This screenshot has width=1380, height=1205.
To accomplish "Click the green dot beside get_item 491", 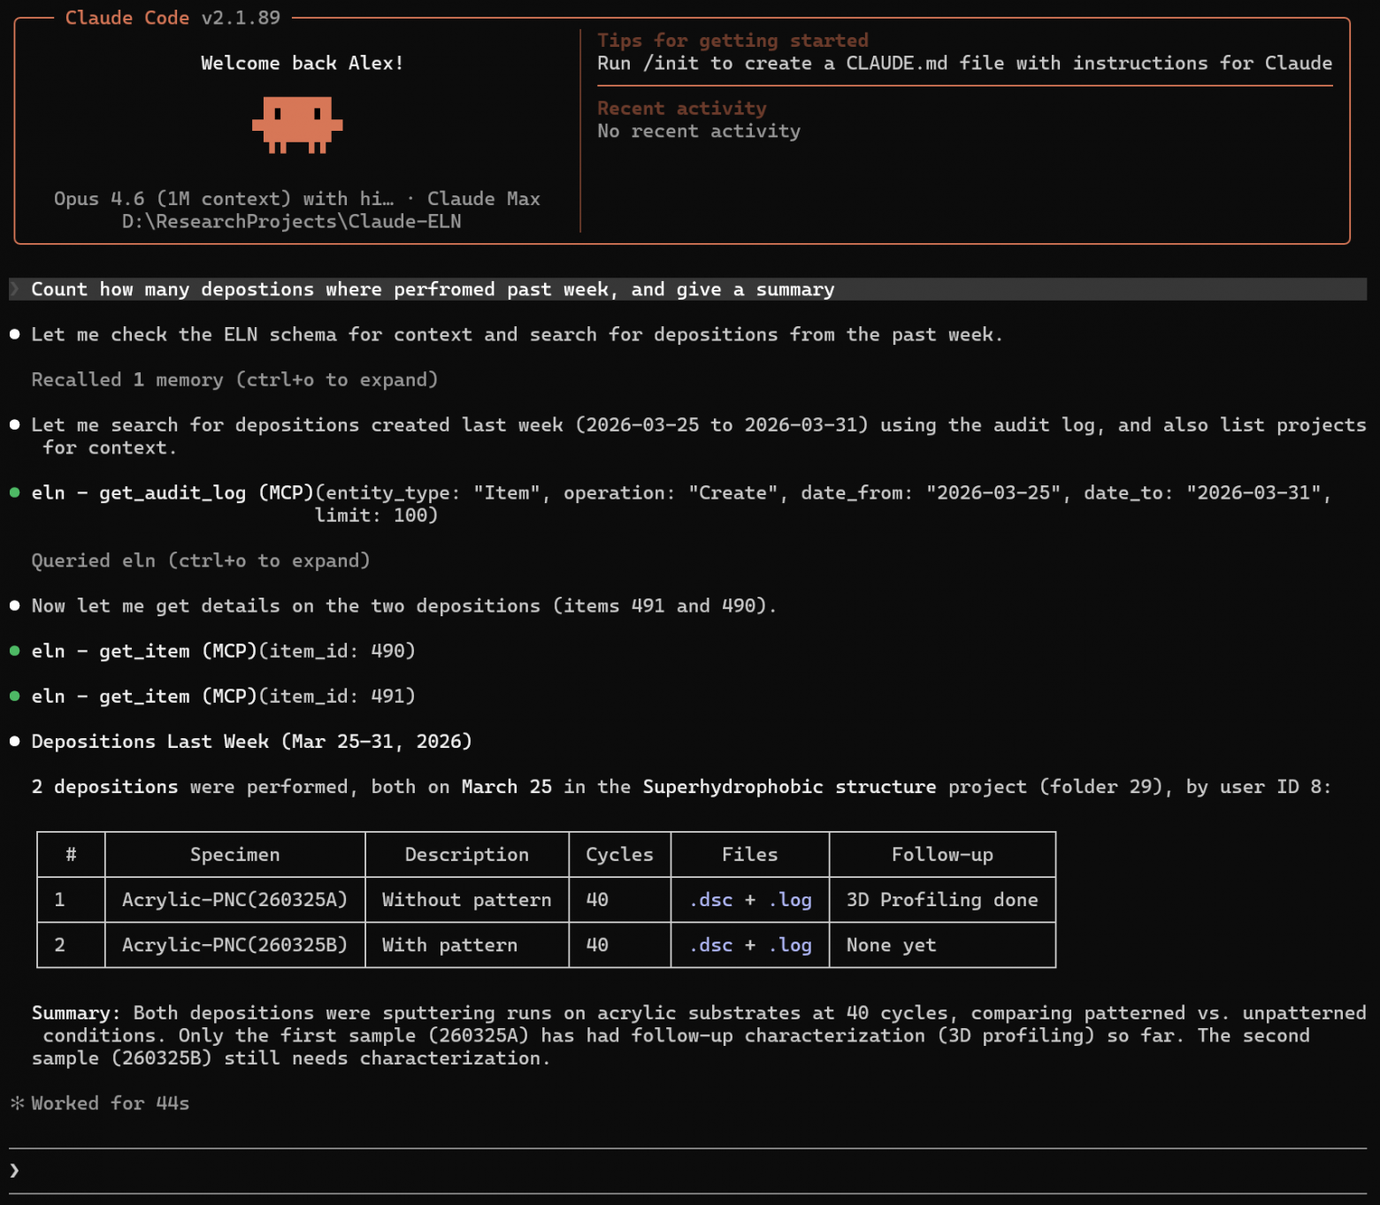I will pos(15,696).
